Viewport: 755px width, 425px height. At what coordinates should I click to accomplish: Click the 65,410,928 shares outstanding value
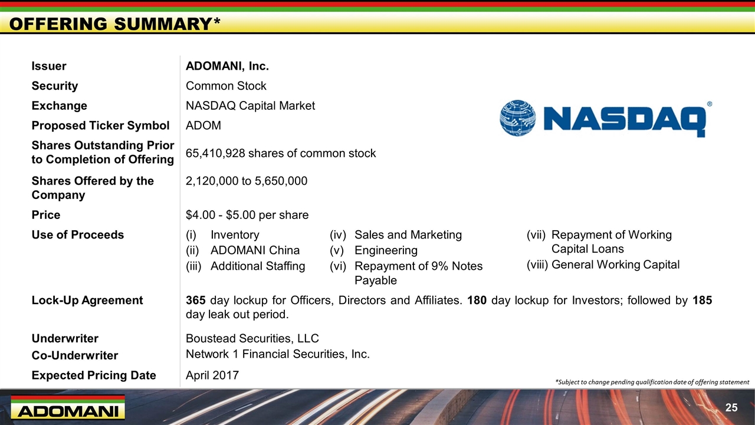[x=280, y=153]
